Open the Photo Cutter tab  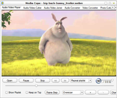[x=106, y=8]
